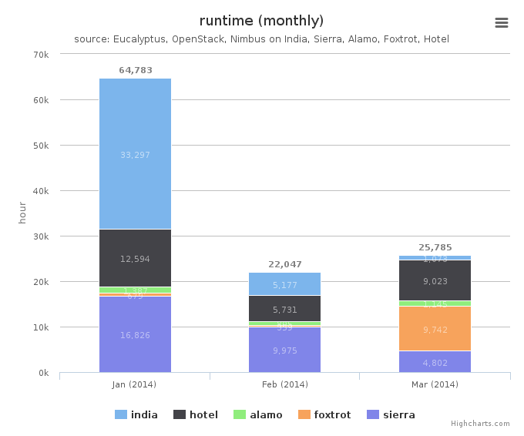Click the 40k y-axis label
Screen dimensions: 524x436
pos(41,191)
